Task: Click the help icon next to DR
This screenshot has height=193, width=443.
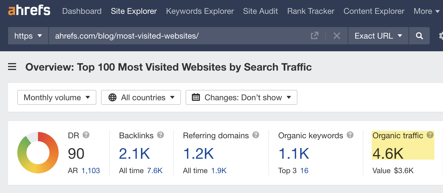Action: (86, 135)
